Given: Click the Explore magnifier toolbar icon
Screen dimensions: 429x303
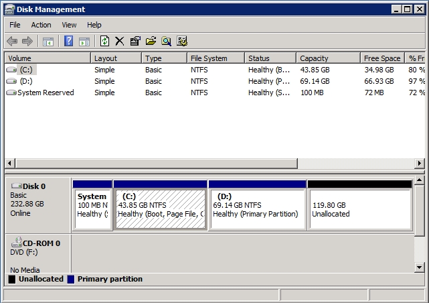Looking at the screenshot, I should tap(166, 42).
